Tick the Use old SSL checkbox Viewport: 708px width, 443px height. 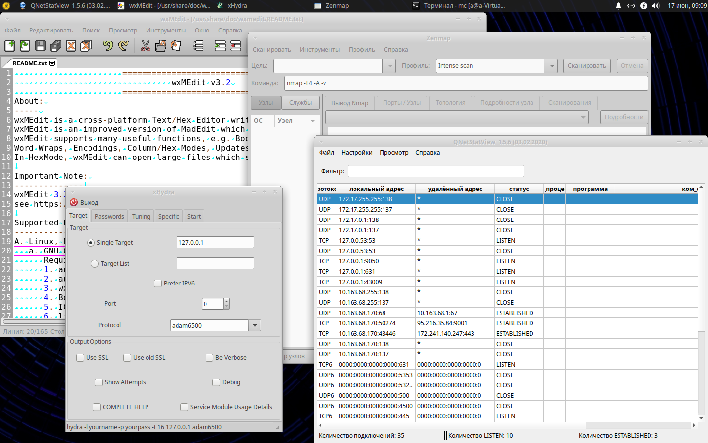127,358
